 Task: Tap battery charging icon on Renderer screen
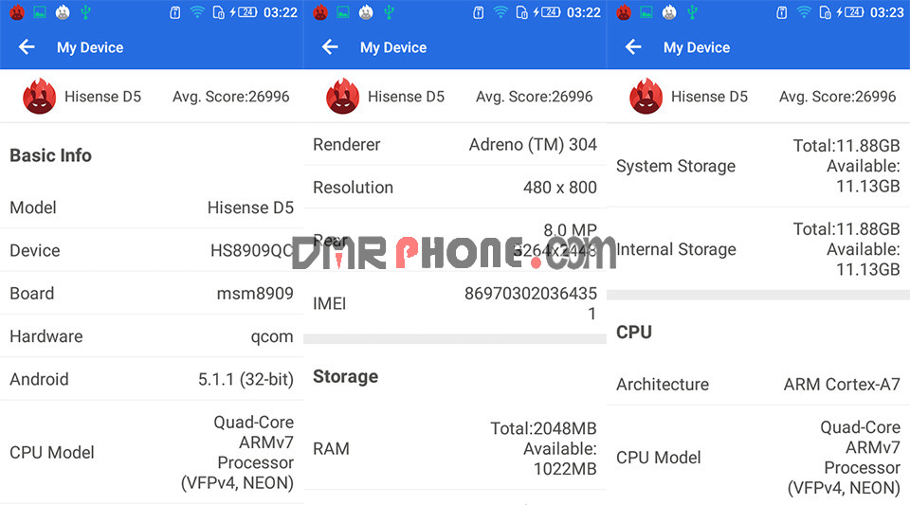tap(547, 12)
